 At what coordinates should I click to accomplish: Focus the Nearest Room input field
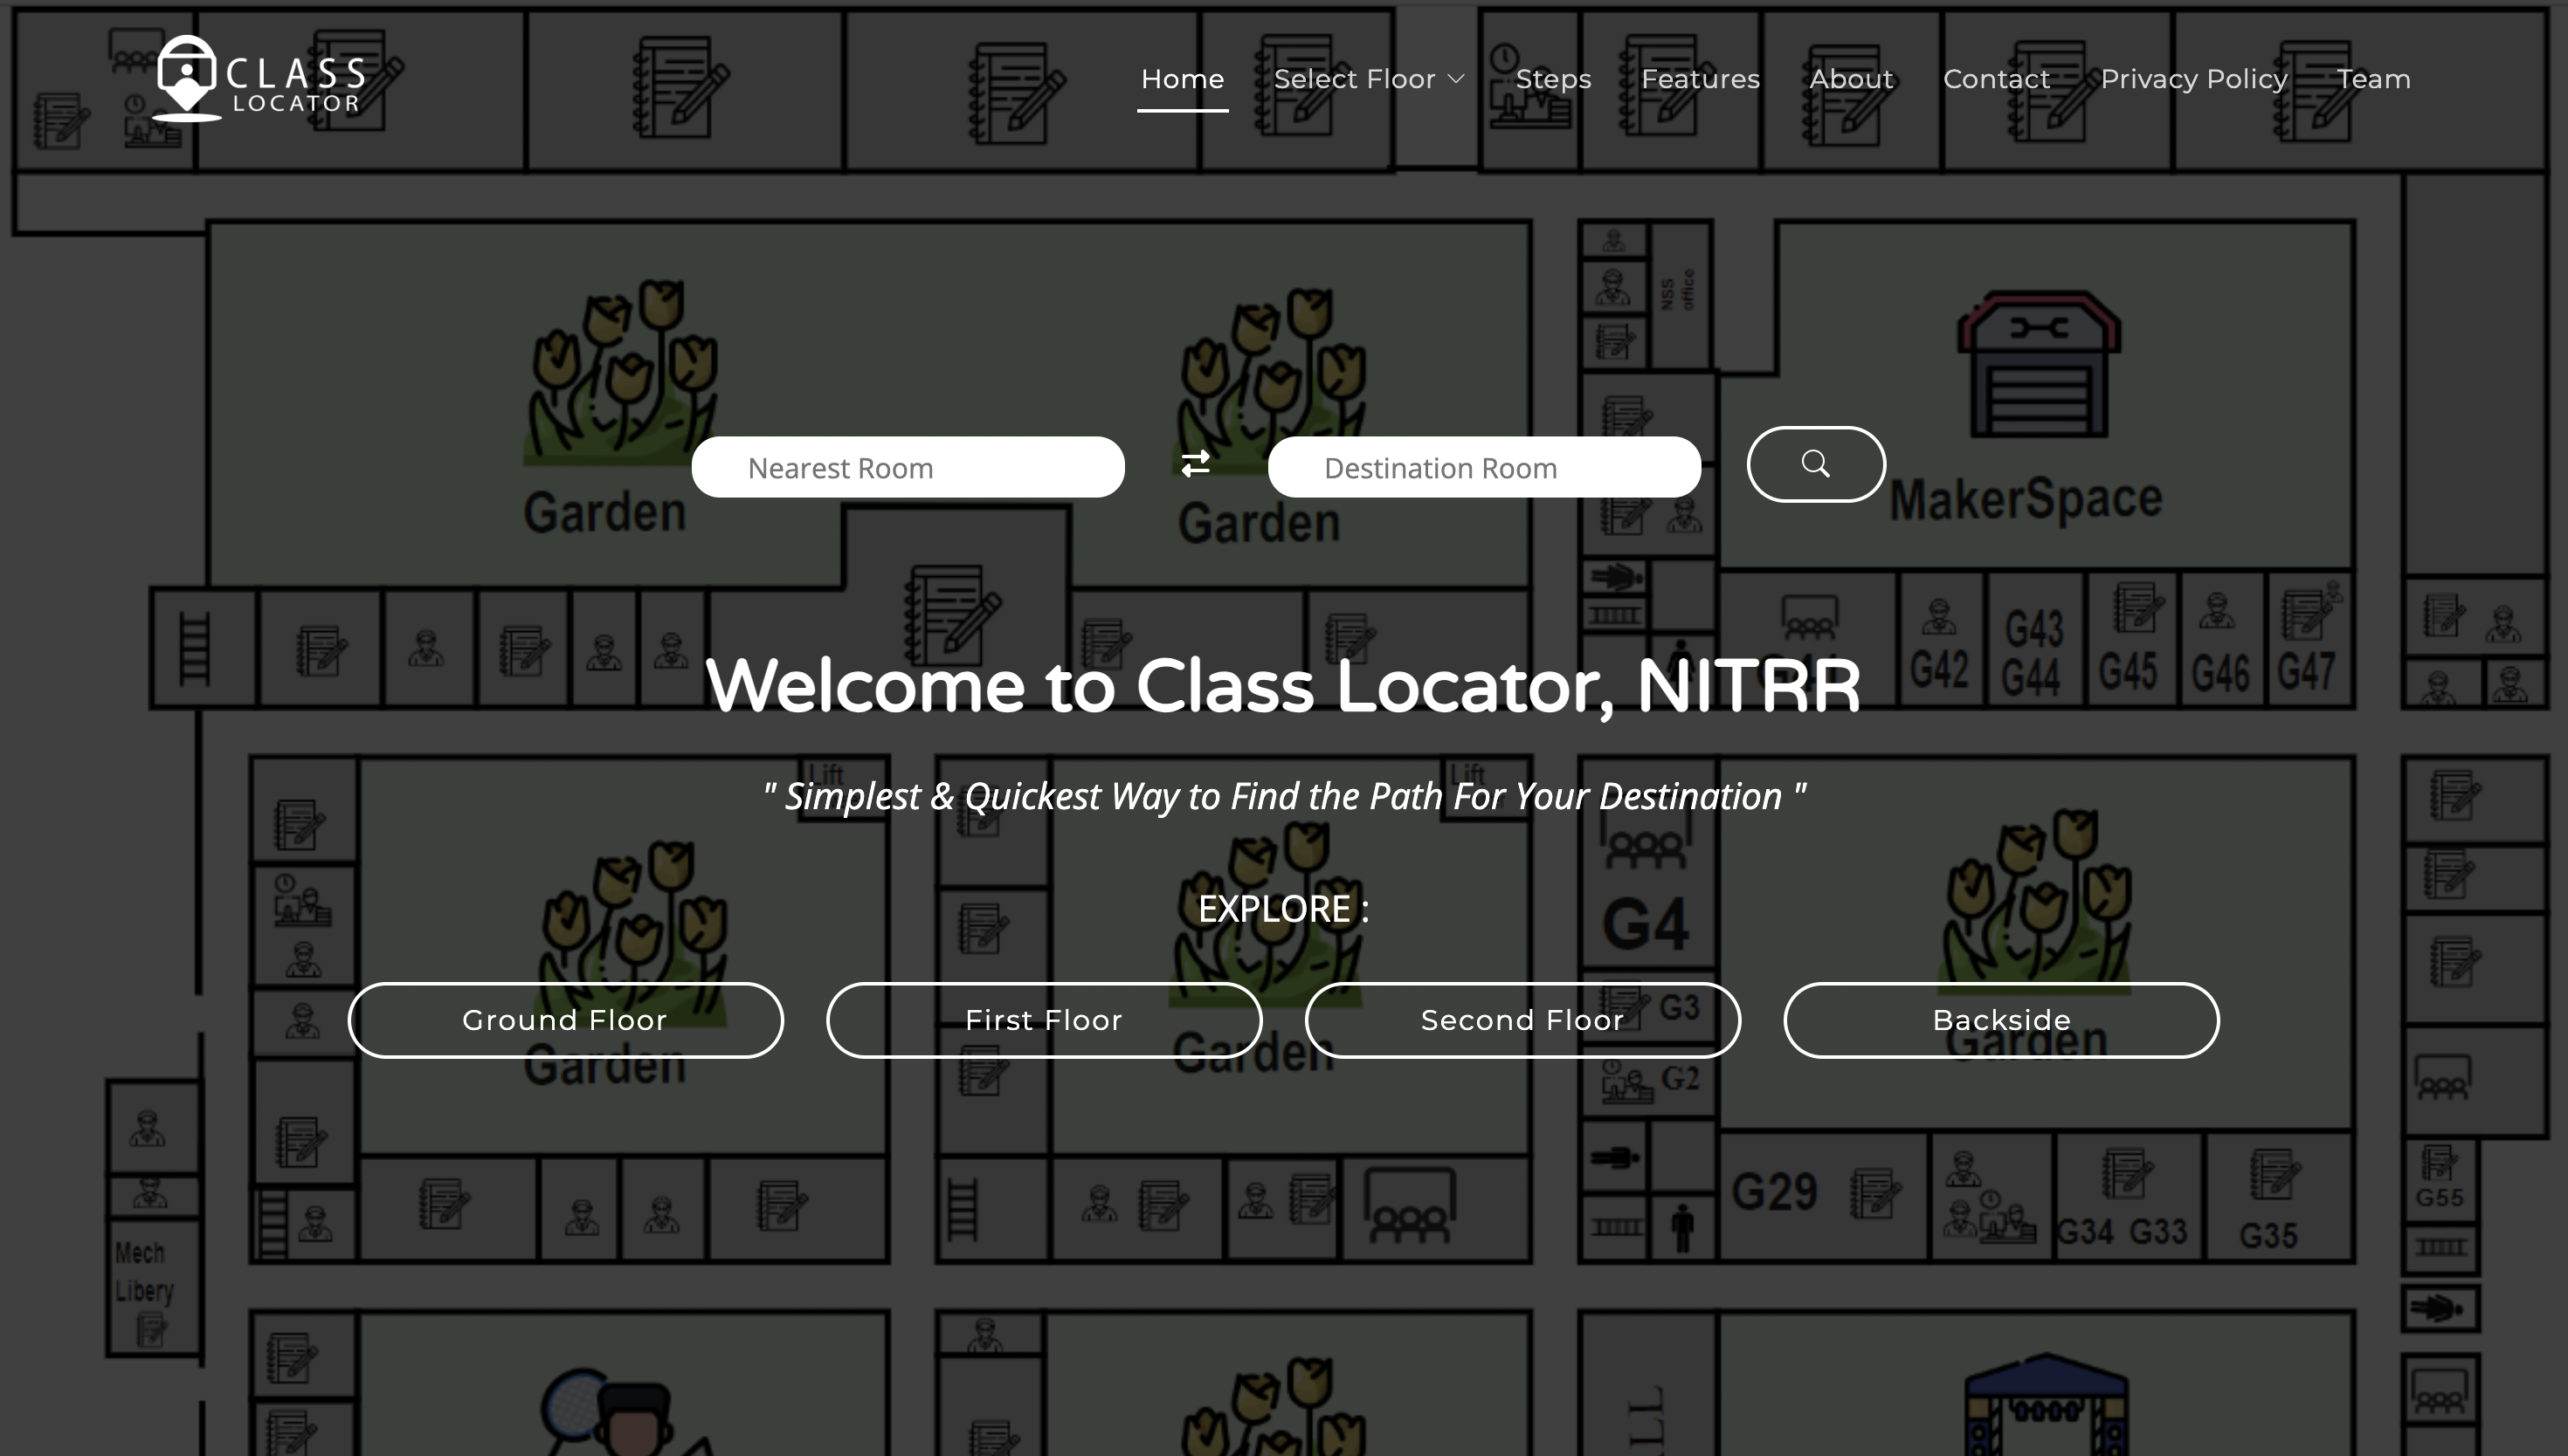tap(908, 468)
